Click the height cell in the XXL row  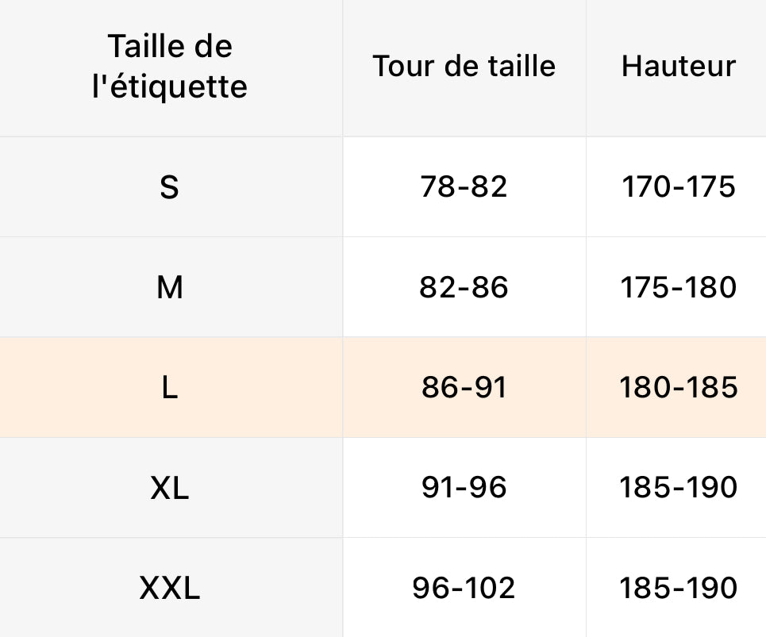(x=678, y=589)
